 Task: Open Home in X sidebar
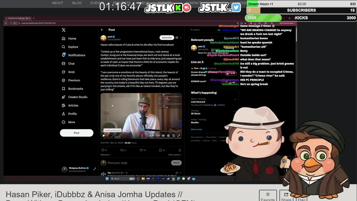pos(69,39)
